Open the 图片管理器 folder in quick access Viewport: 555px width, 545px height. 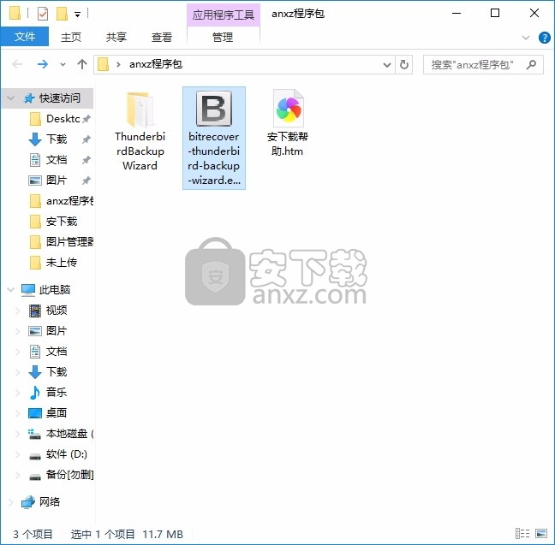tap(69, 242)
